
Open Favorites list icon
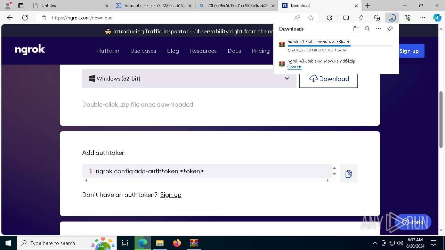coord(362,18)
